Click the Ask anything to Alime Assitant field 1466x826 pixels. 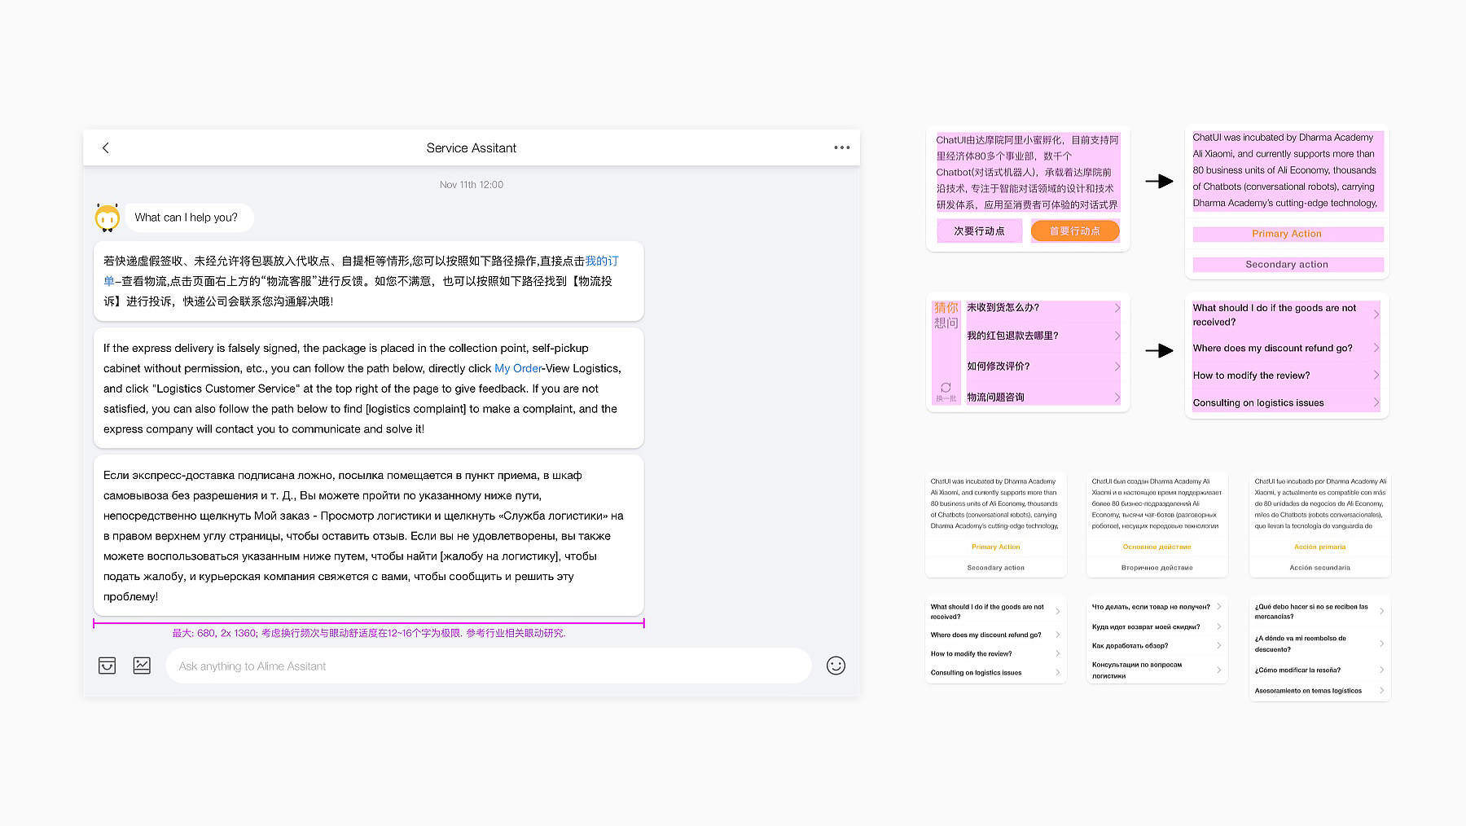coord(489,666)
